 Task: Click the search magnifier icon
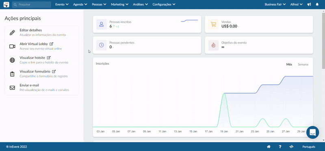coord(15,4)
